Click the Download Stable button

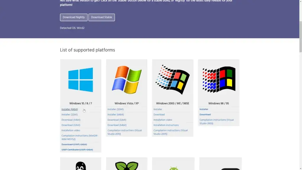pos(101,17)
